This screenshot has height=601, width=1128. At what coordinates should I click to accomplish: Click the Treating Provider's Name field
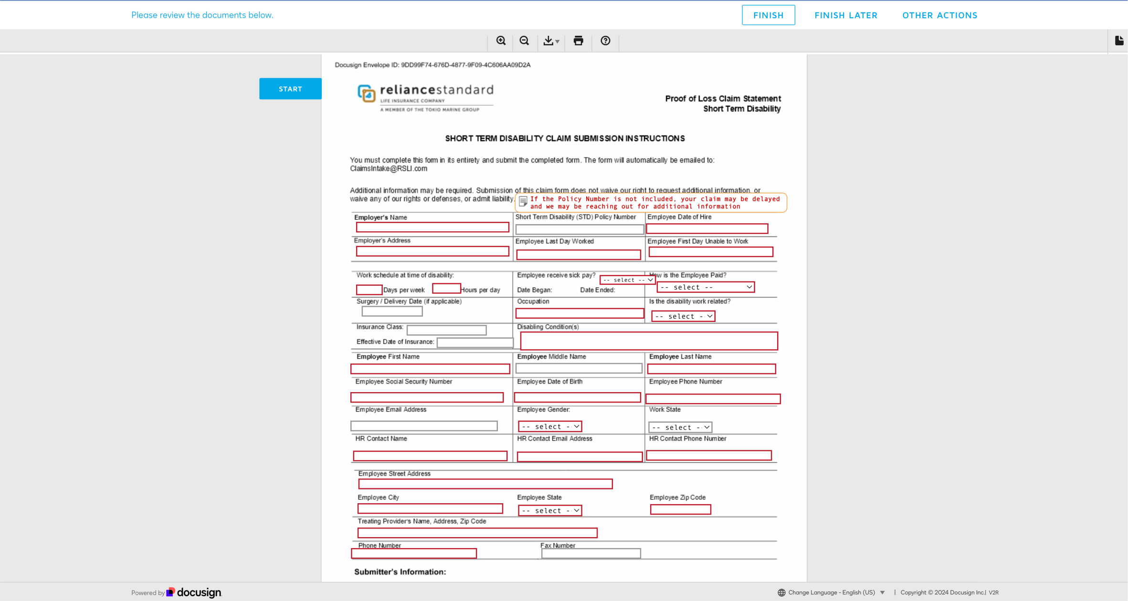pyautogui.click(x=477, y=533)
